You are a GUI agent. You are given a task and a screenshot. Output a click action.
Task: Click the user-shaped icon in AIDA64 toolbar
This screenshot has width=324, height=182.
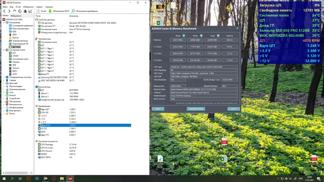point(25,11)
